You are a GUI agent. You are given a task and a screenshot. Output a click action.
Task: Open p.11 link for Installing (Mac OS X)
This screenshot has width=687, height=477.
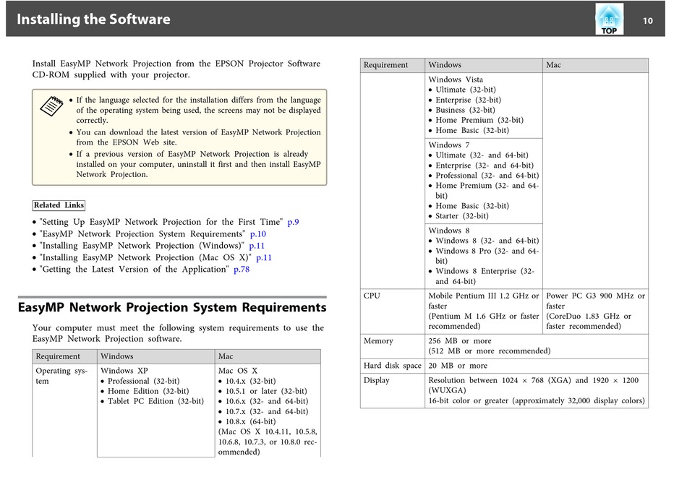point(264,257)
